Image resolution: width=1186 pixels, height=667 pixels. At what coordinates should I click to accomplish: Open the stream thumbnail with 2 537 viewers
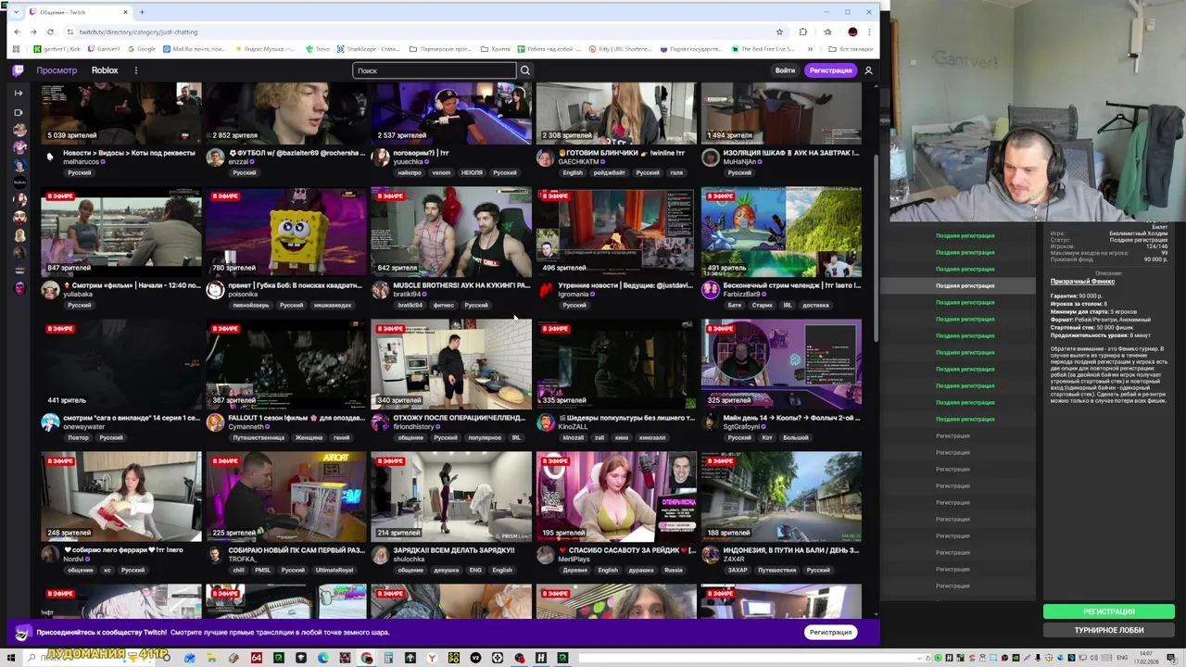(x=451, y=113)
